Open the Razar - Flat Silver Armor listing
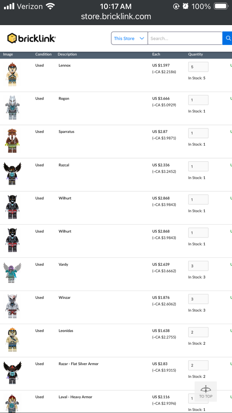232x413 pixels. point(79,364)
